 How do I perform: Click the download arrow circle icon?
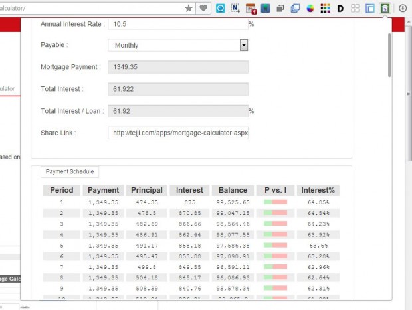tap(403, 8)
